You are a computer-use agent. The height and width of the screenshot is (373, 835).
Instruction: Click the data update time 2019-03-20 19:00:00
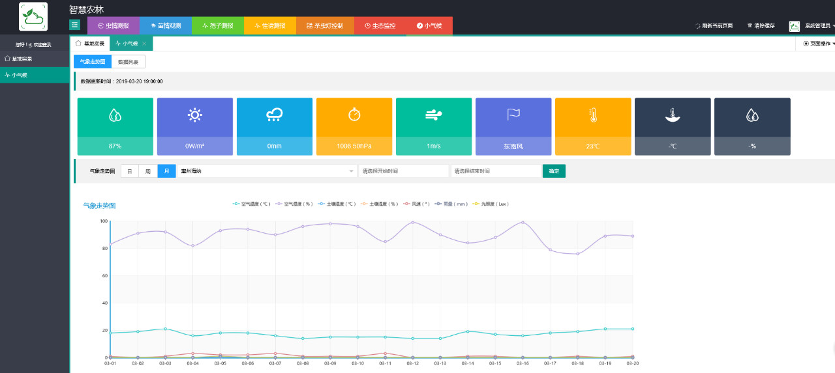pyautogui.click(x=139, y=81)
